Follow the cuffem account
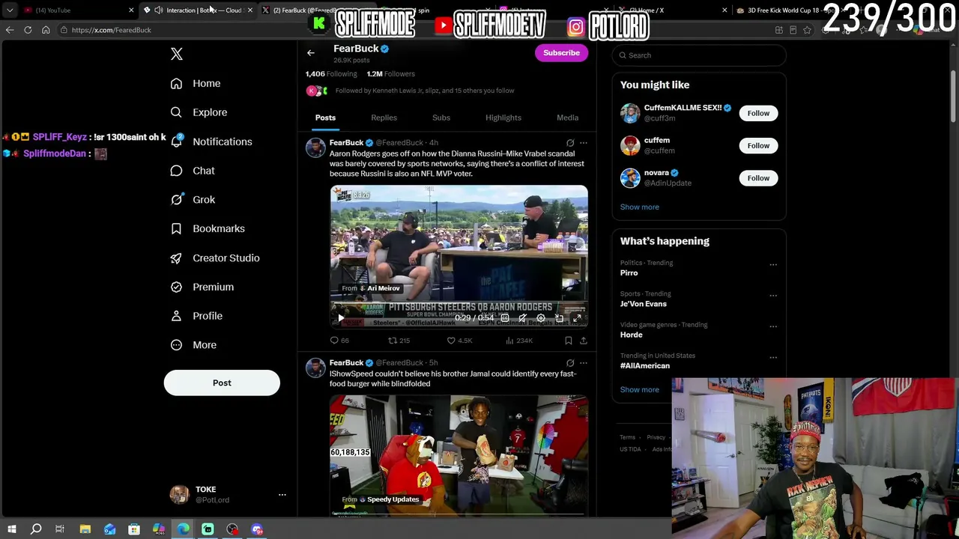This screenshot has height=539, width=959. [758, 145]
